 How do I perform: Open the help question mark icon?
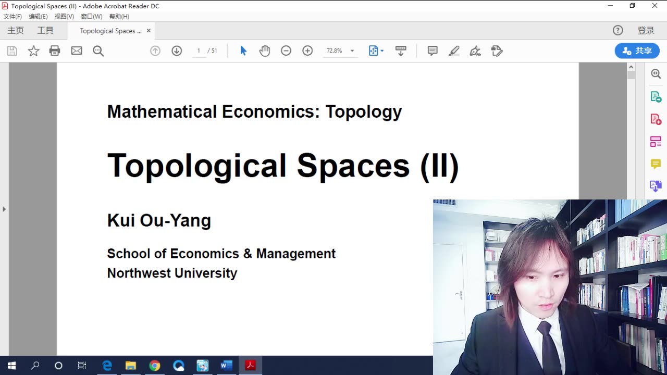pyautogui.click(x=618, y=31)
